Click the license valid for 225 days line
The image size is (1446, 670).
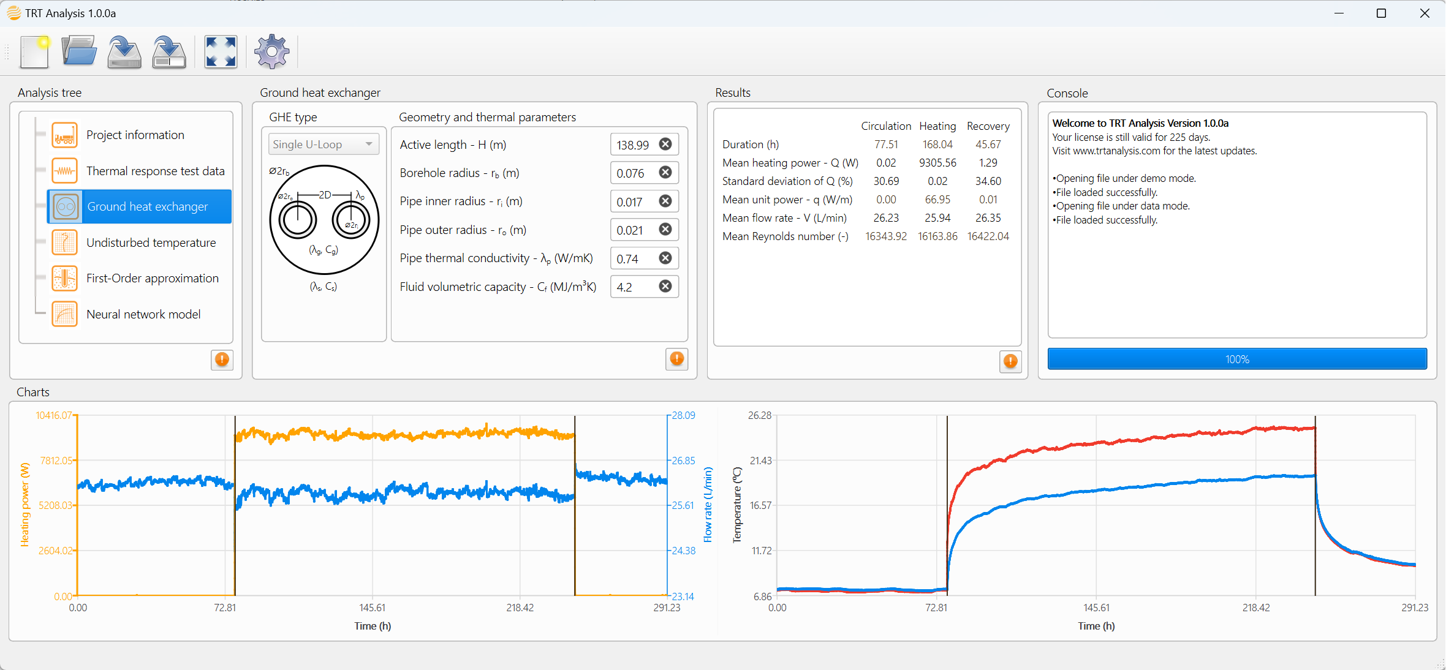coord(1131,137)
